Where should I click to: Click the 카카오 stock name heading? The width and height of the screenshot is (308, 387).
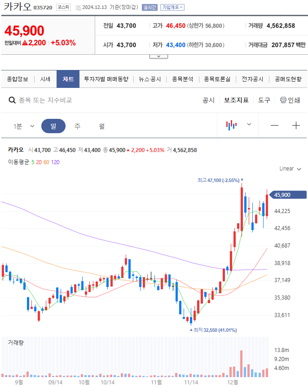(x=18, y=7)
